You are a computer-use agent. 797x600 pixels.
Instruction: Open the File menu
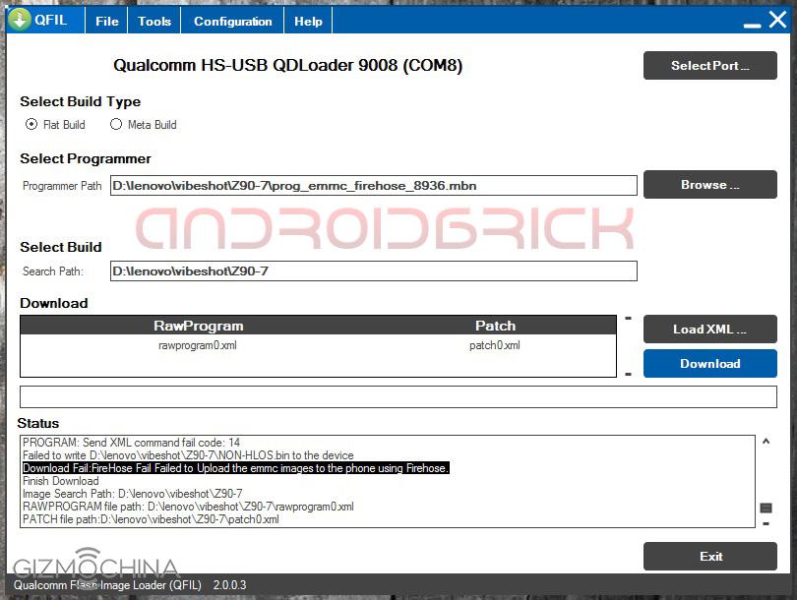pyautogui.click(x=107, y=22)
